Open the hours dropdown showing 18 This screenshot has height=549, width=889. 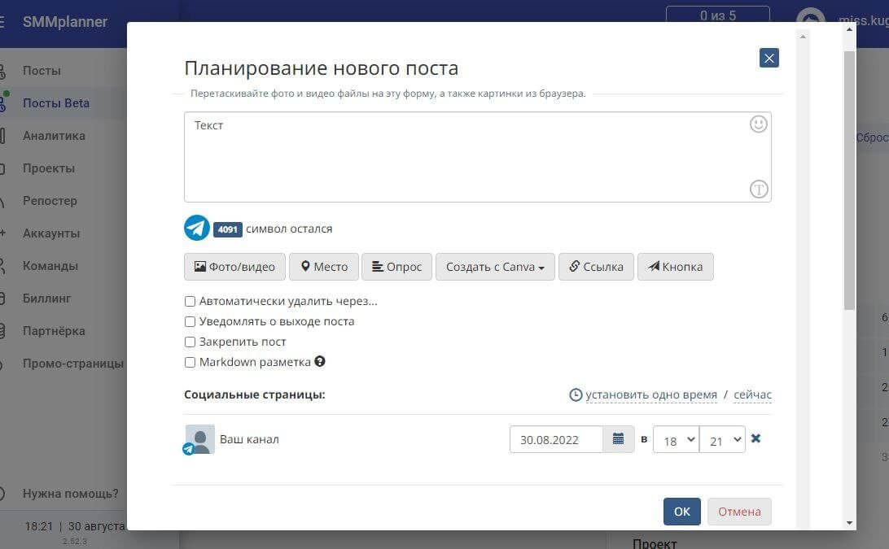[676, 440]
